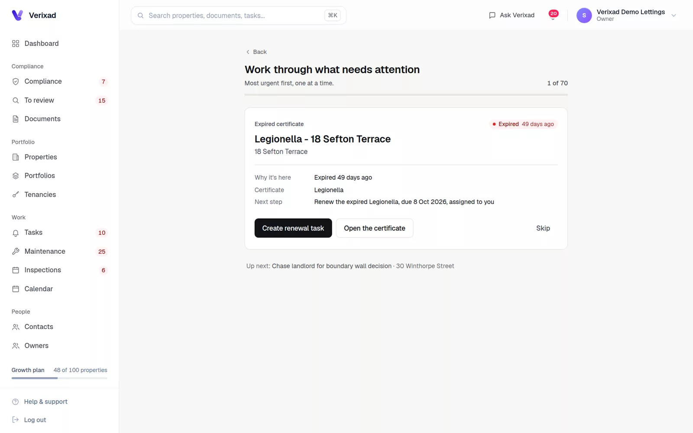
Task: Click the Properties building icon
Action: click(16, 157)
